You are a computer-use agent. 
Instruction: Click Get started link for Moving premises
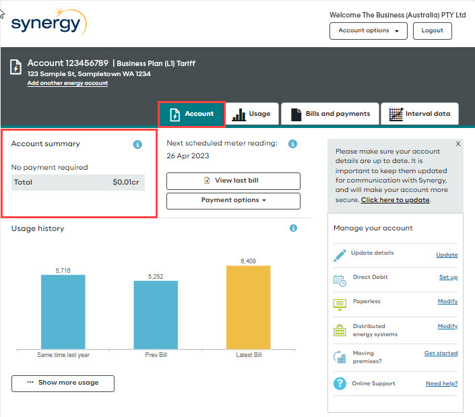coord(441,353)
